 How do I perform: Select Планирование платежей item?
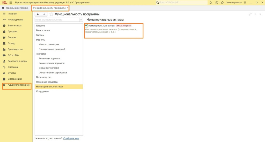pyautogui.click(x=59, y=49)
